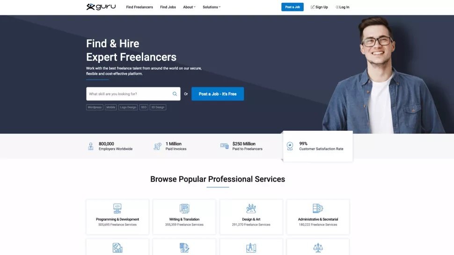Select the Mobile skill tag
454x255 pixels.
point(110,107)
